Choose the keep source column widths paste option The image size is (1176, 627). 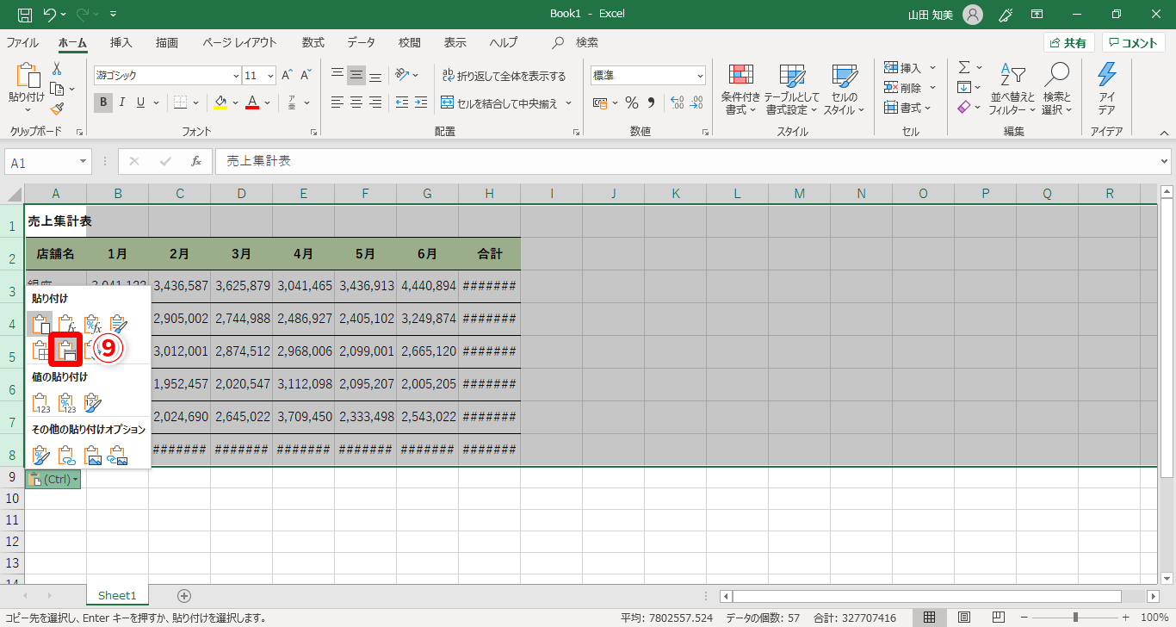[66, 350]
